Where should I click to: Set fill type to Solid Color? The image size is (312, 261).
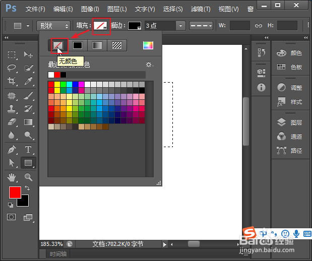tap(78, 45)
